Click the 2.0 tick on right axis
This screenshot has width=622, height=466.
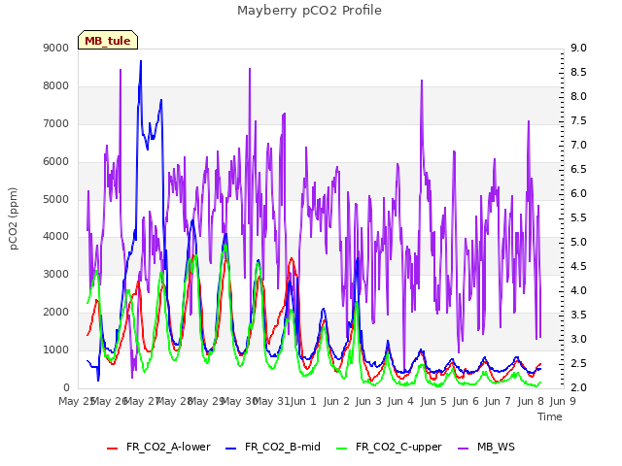click(578, 387)
